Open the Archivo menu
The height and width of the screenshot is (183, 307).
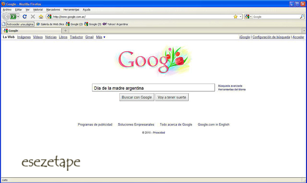(x=7, y=10)
